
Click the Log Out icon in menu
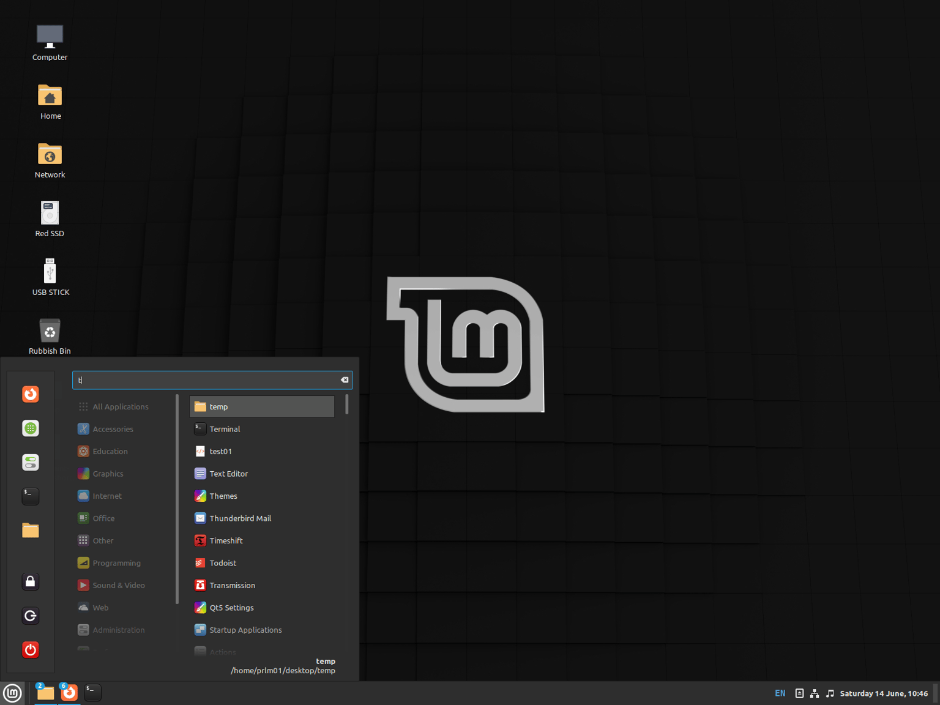(x=31, y=616)
